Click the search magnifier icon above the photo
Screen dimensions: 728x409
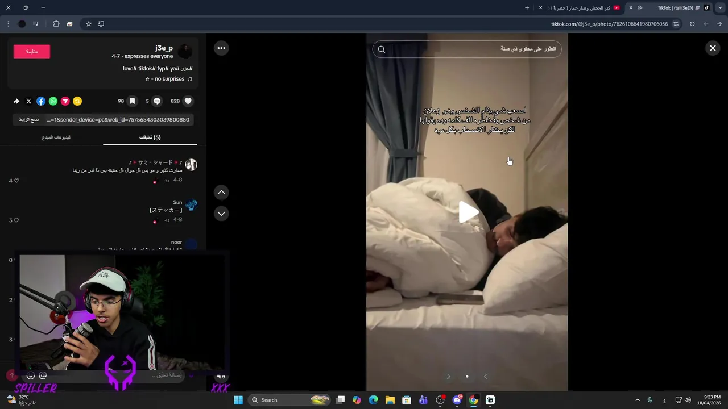[382, 49]
